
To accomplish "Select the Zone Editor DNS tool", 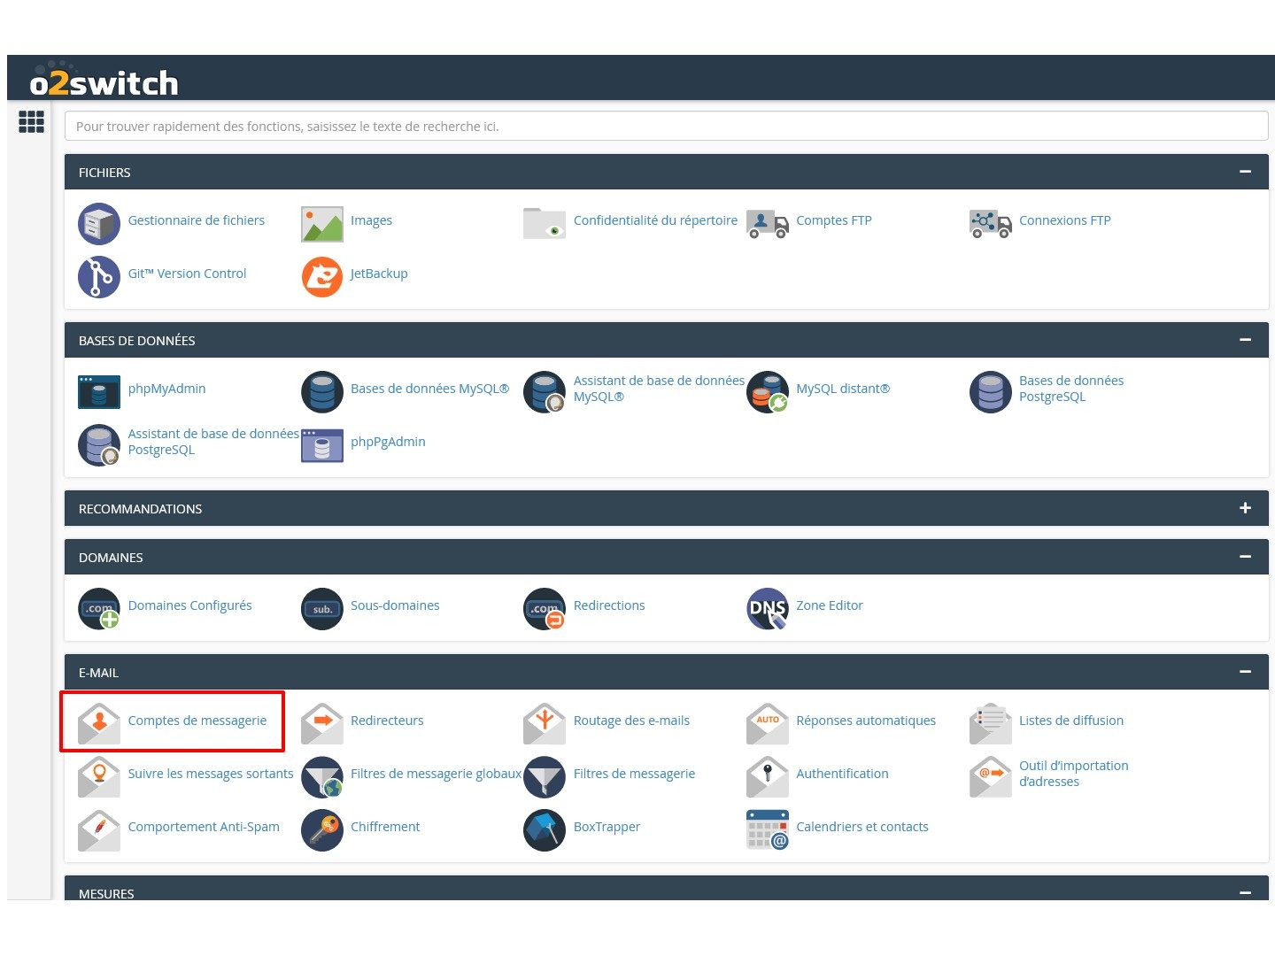I will pos(829,605).
